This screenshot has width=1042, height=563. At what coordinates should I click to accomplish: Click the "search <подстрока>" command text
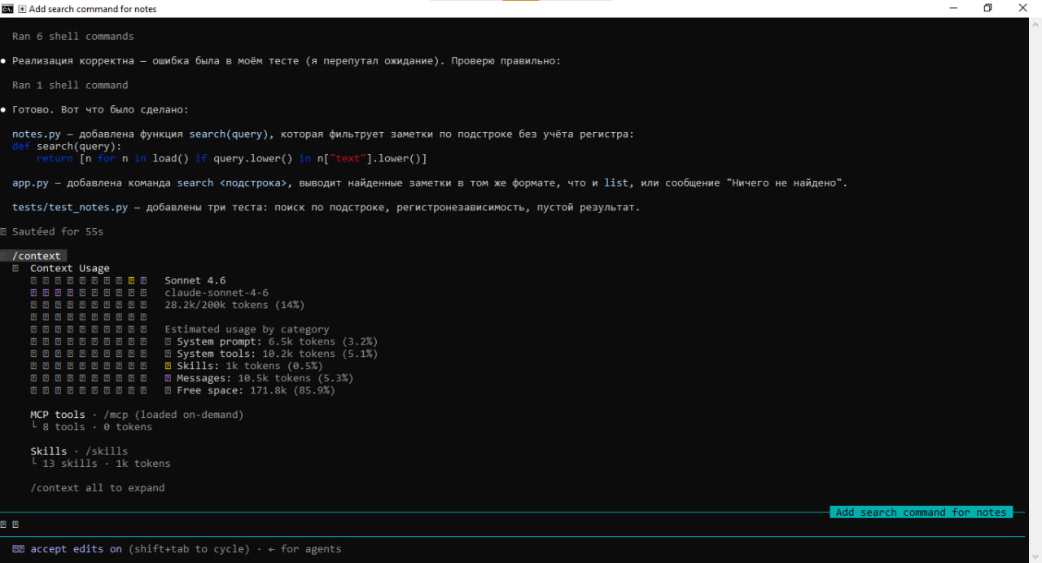click(x=232, y=183)
